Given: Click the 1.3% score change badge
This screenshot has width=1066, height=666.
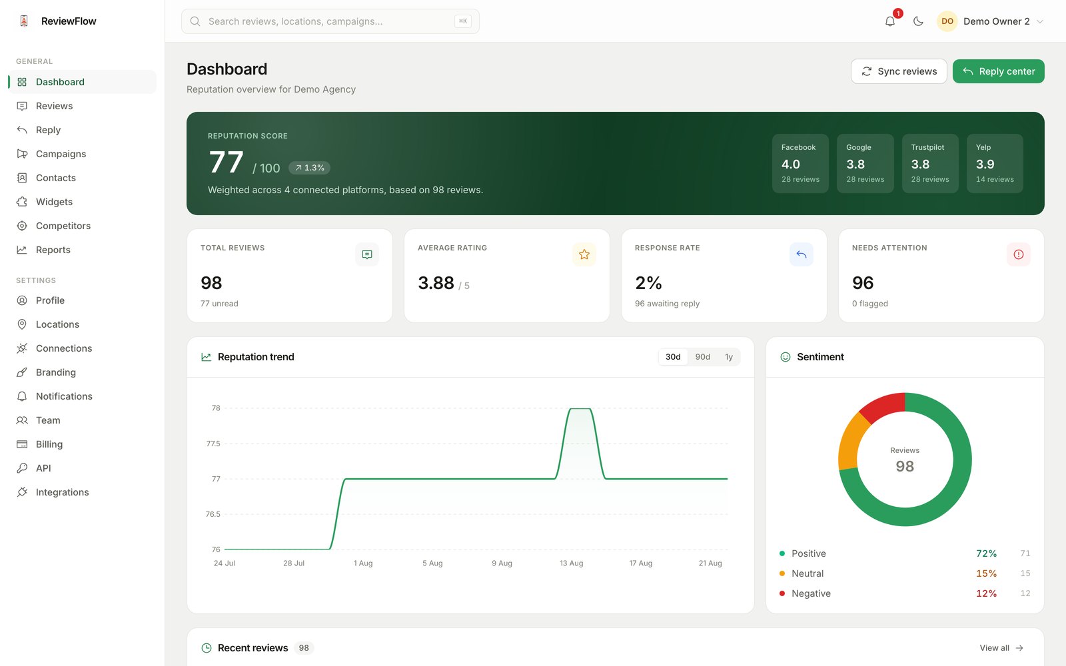Looking at the screenshot, I should coord(309,168).
